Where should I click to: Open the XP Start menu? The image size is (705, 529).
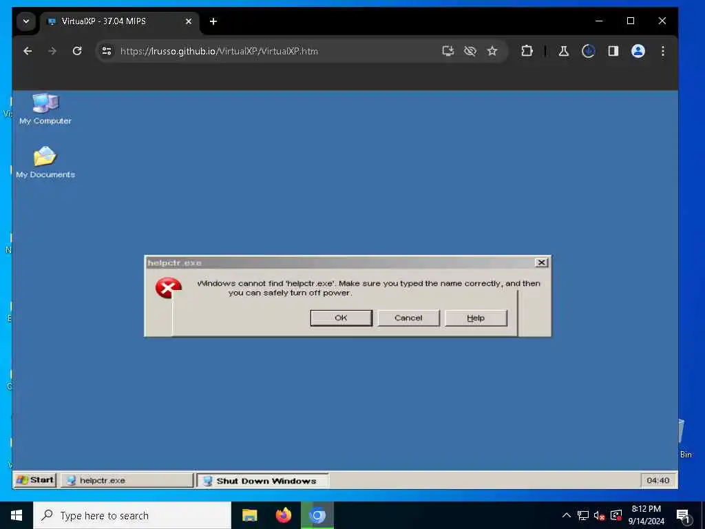35,480
